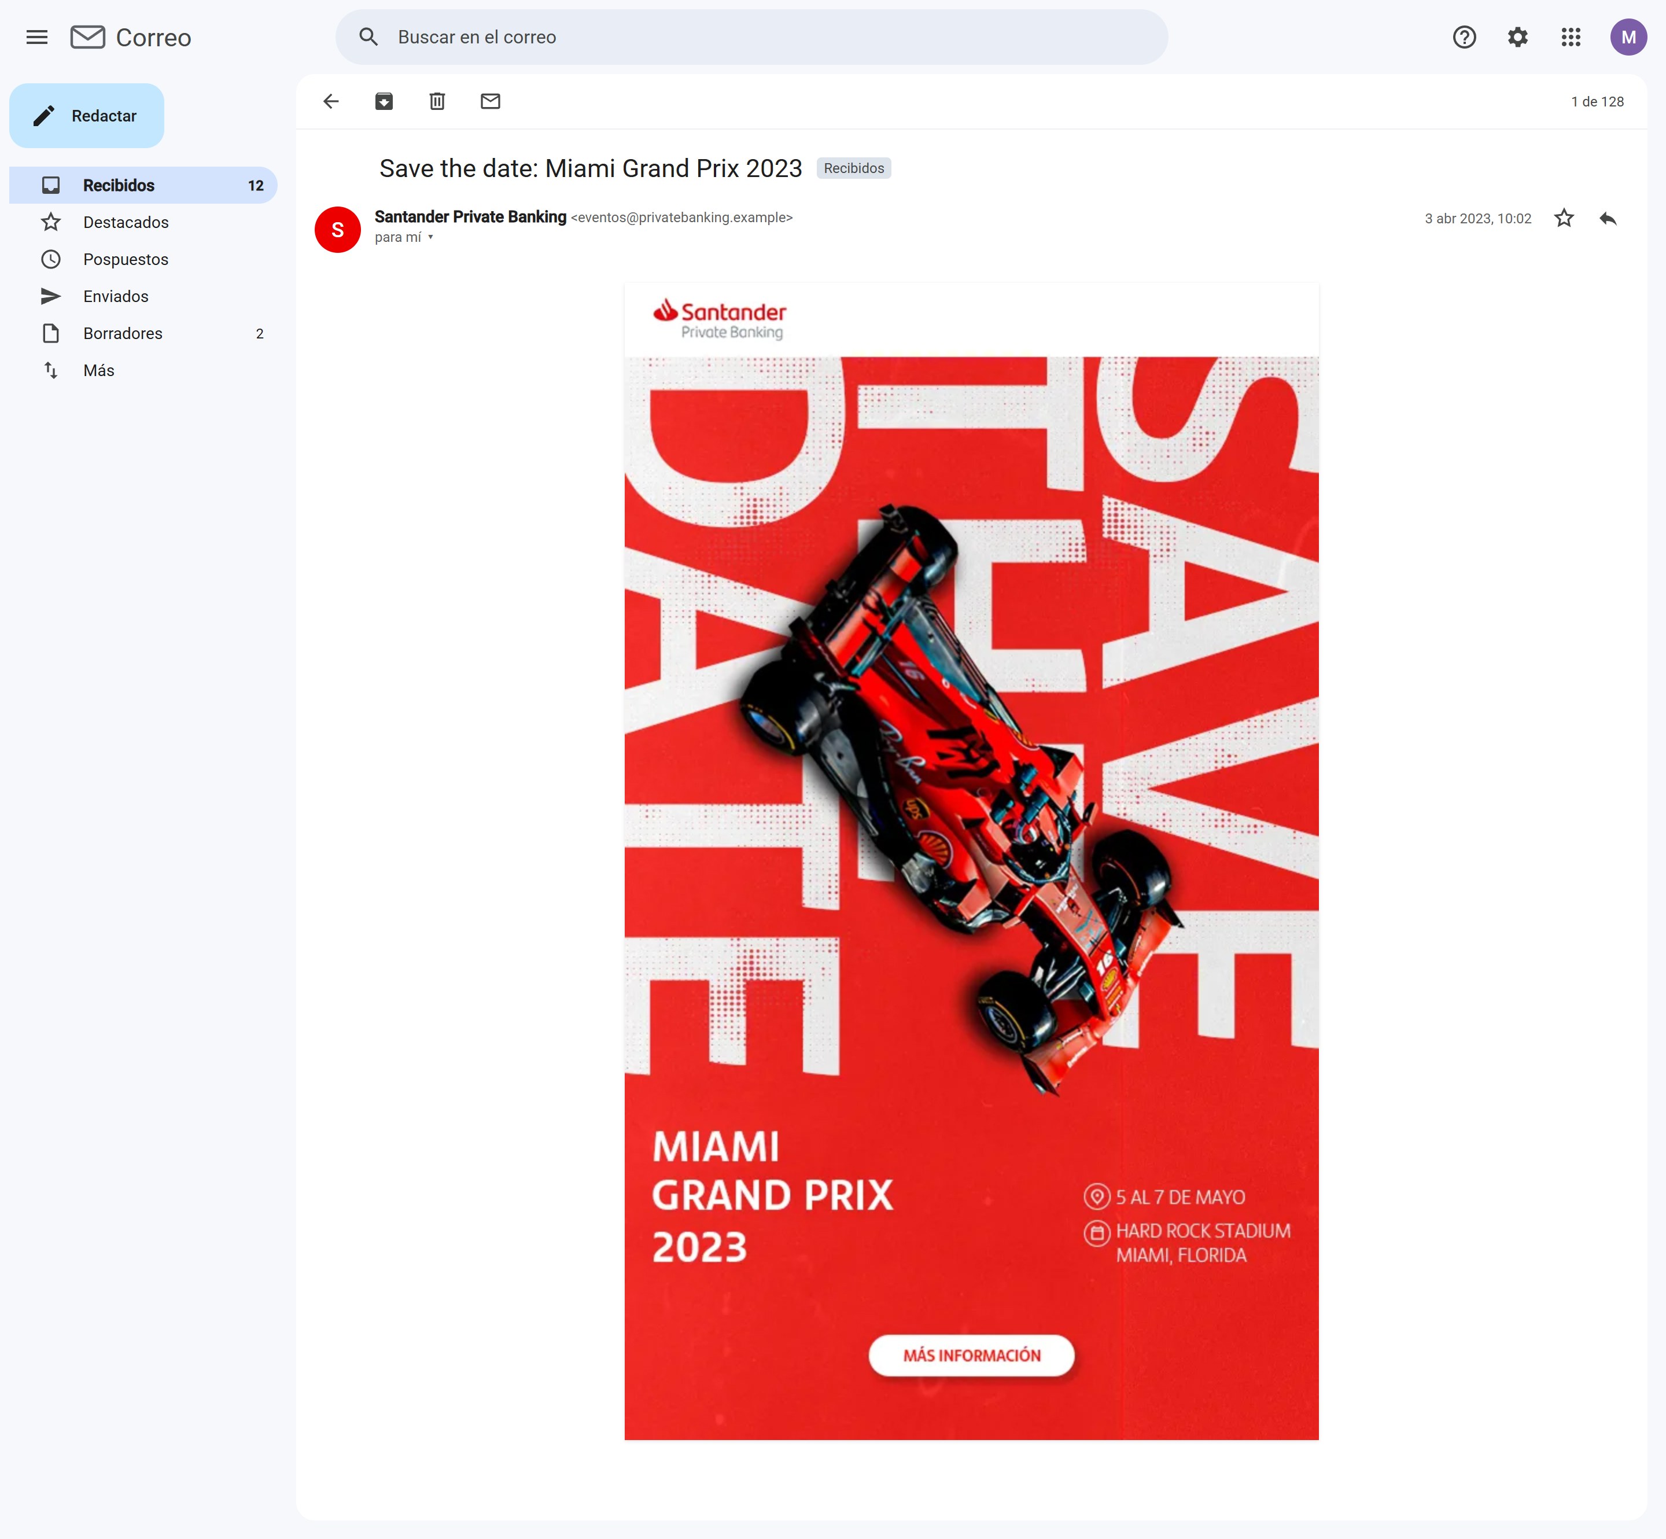Star this email from Santander

(1564, 218)
